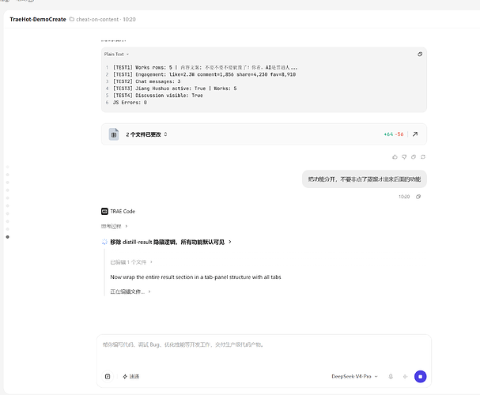The width and height of the screenshot is (480, 395).
Task: Click the microphone voice input icon
Action: [391, 376]
